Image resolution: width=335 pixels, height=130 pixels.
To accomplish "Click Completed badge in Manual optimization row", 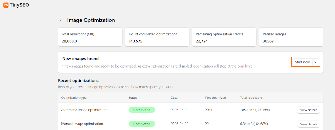I will tap(142, 124).
